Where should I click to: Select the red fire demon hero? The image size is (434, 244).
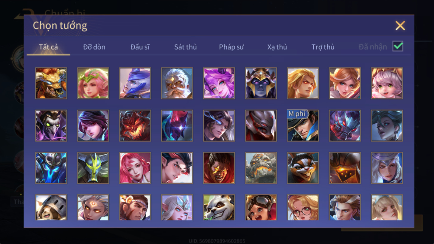click(x=135, y=125)
